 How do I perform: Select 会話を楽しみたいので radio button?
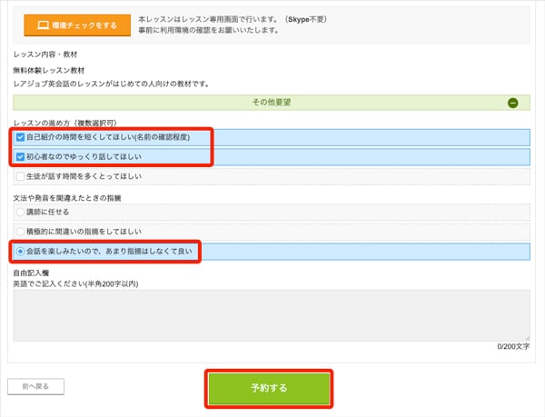(x=21, y=251)
